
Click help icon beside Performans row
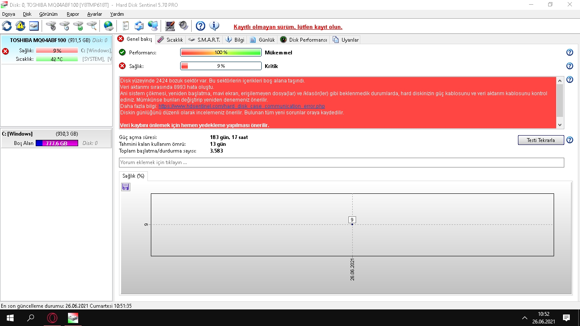tap(570, 53)
